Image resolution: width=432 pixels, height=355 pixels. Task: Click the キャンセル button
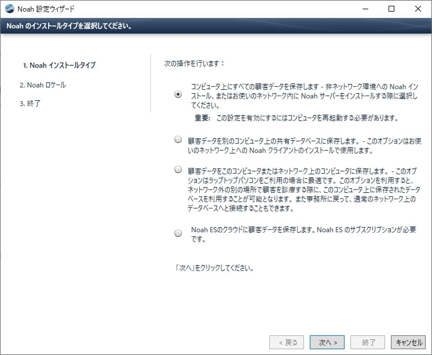[x=408, y=342]
